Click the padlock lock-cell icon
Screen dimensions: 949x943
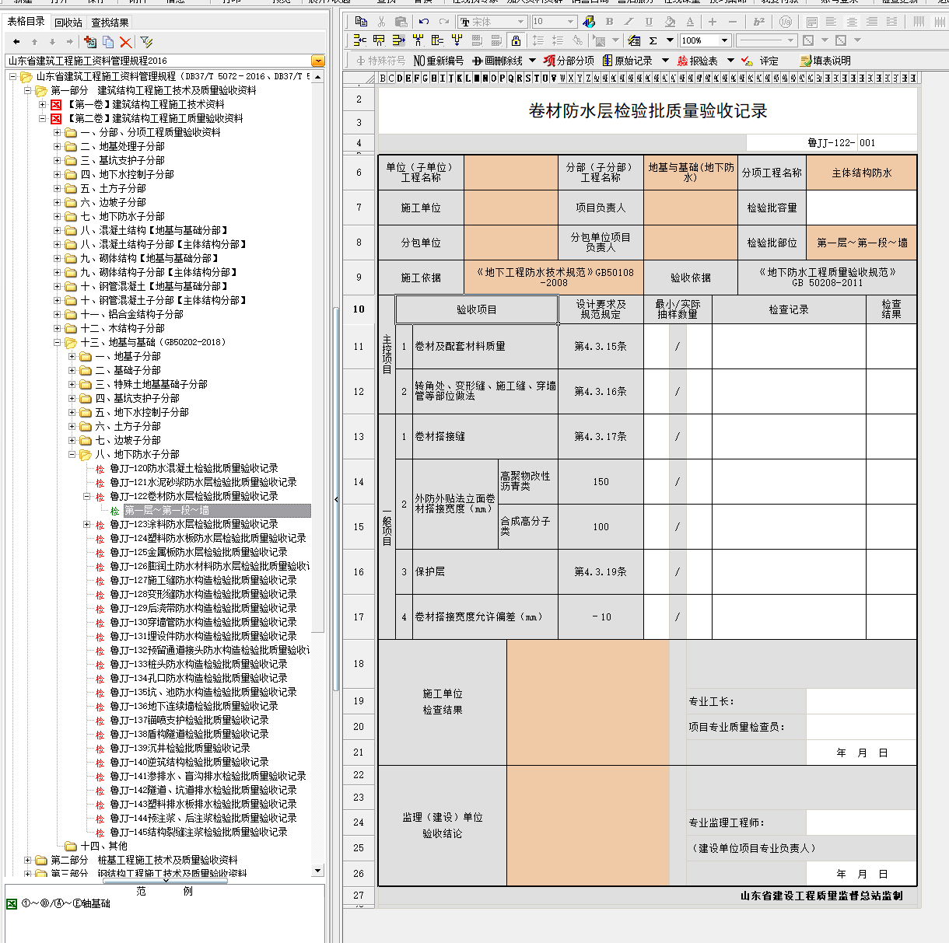pyautogui.click(x=516, y=40)
